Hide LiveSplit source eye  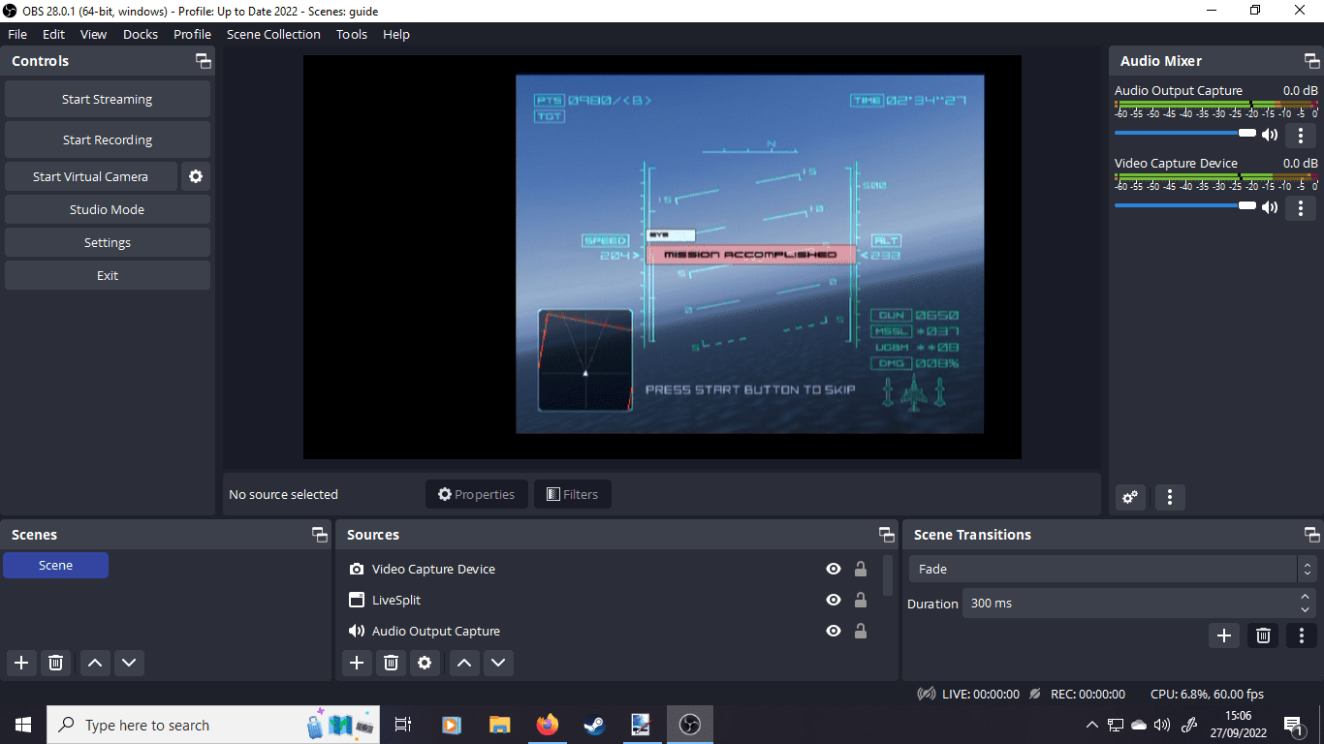tap(834, 600)
